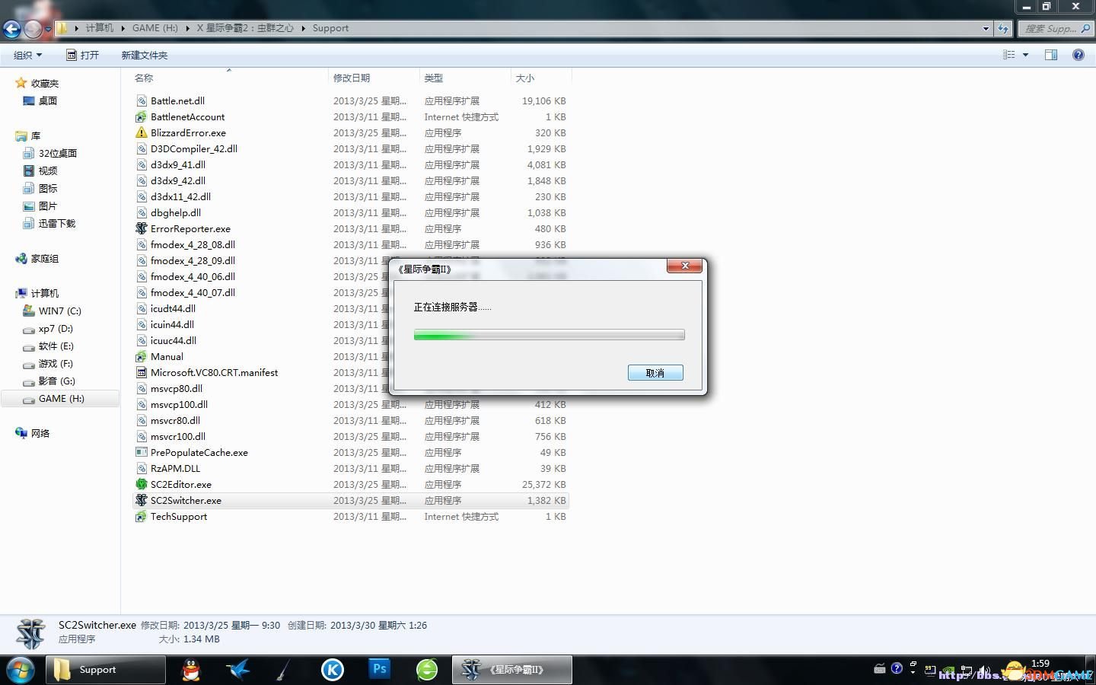This screenshot has height=685, width=1096.
Task: Select 收藏夹 favorites in sidebar
Action: click(45, 83)
